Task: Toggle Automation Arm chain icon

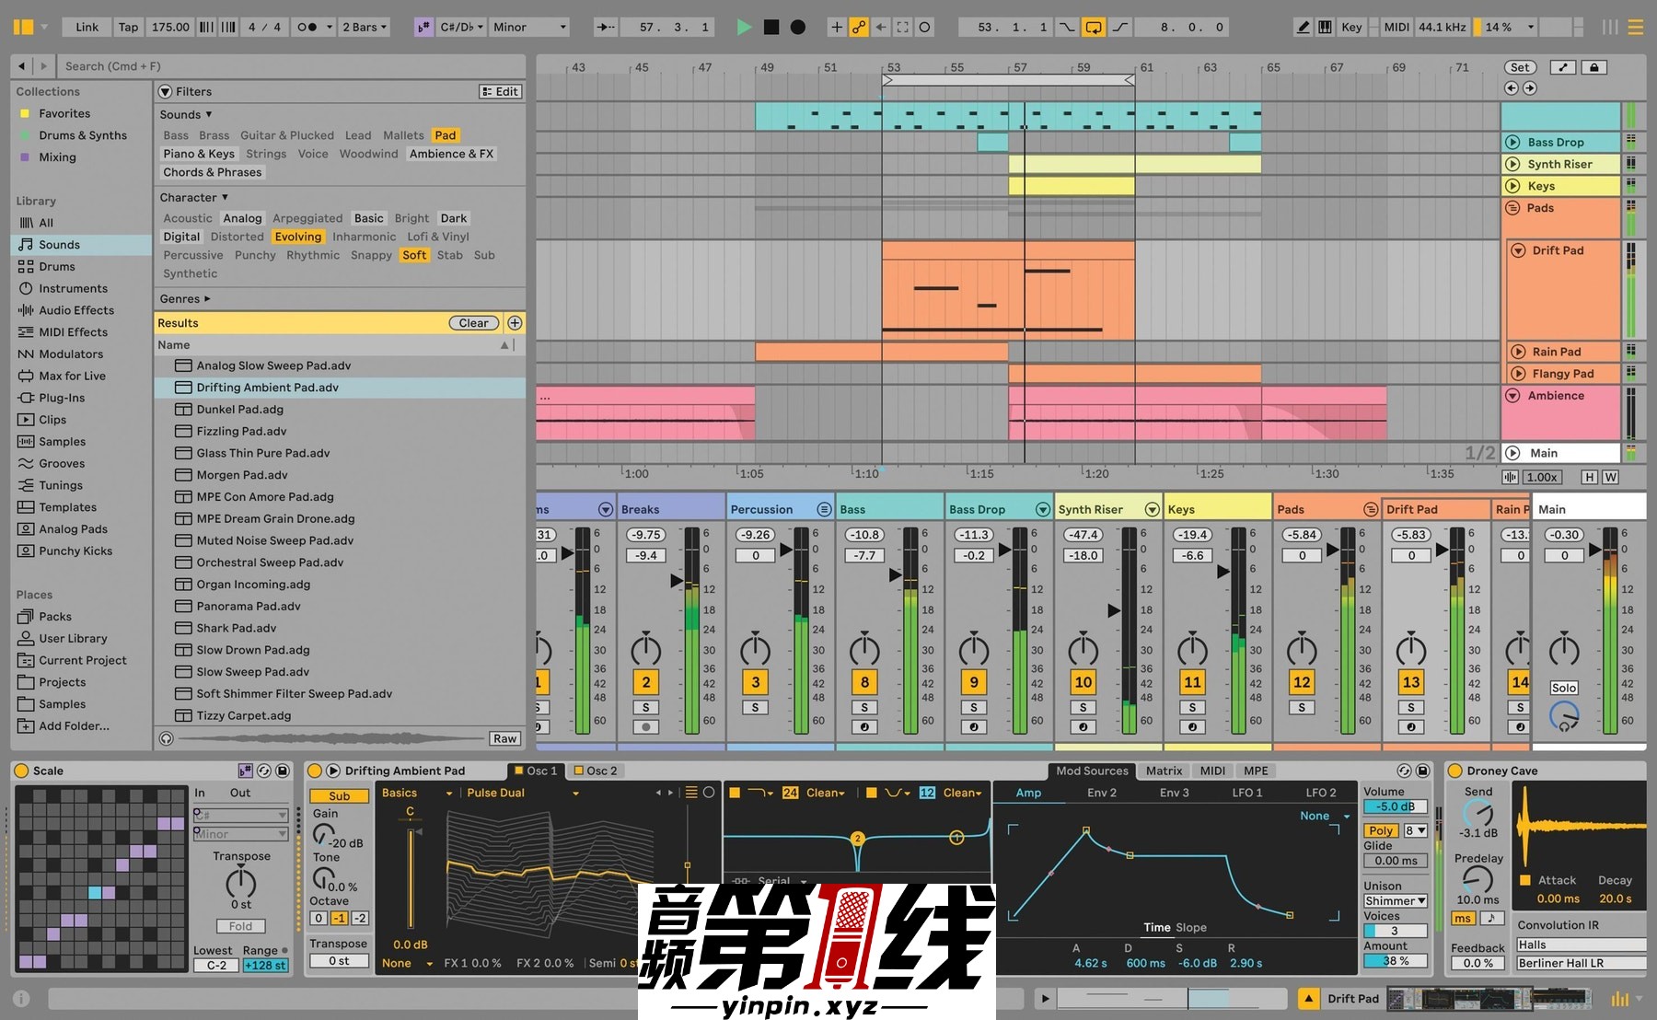Action: (x=859, y=27)
